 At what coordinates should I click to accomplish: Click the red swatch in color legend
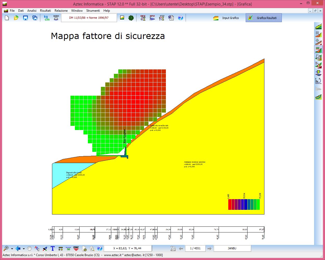(230, 204)
